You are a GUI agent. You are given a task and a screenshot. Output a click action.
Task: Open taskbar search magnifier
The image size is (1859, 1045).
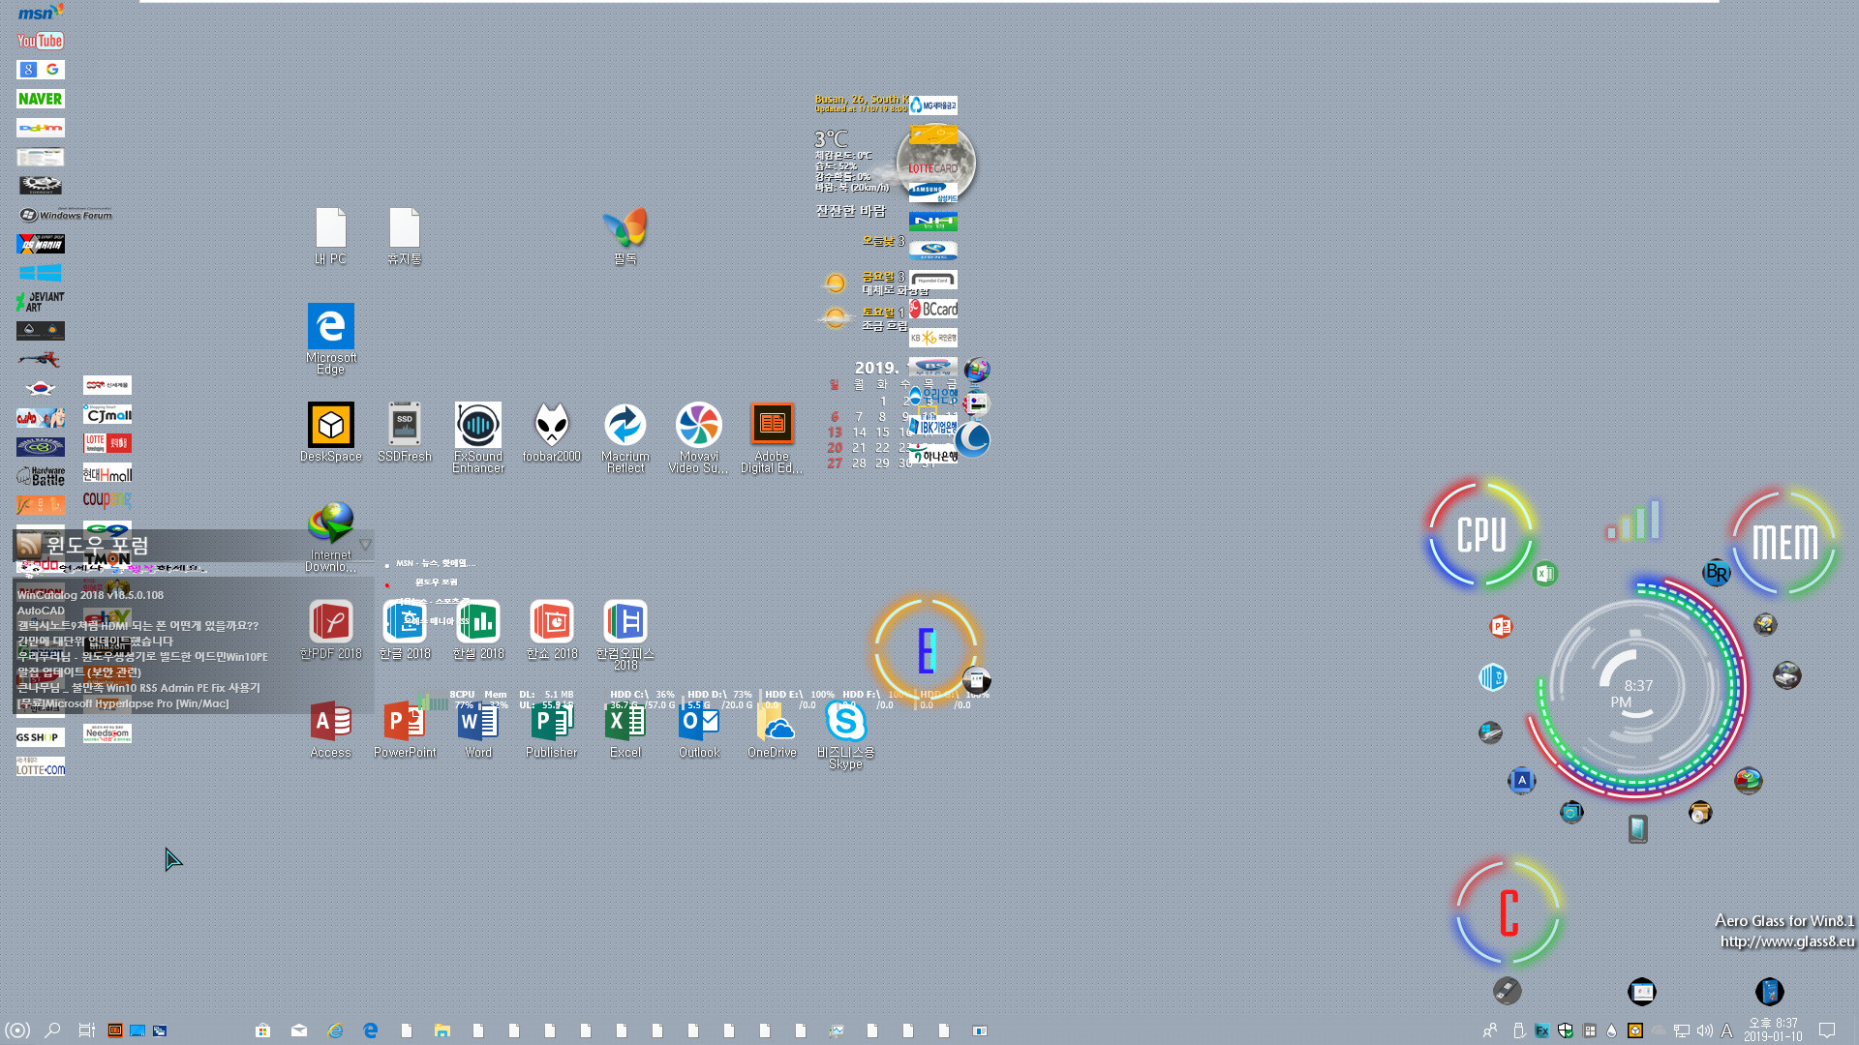point(52,1030)
